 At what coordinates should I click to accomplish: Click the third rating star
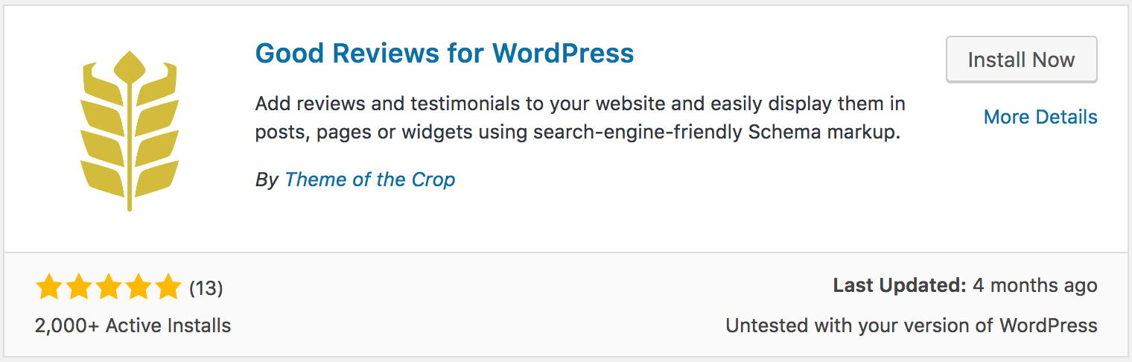tap(108, 287)
